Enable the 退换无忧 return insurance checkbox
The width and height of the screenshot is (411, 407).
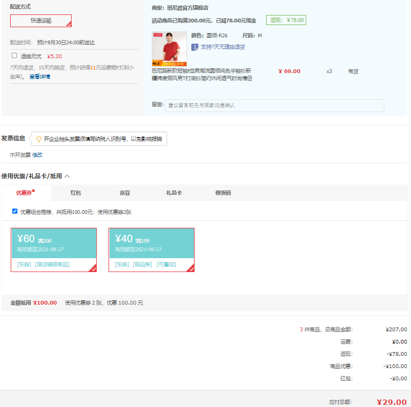point(14,55)
